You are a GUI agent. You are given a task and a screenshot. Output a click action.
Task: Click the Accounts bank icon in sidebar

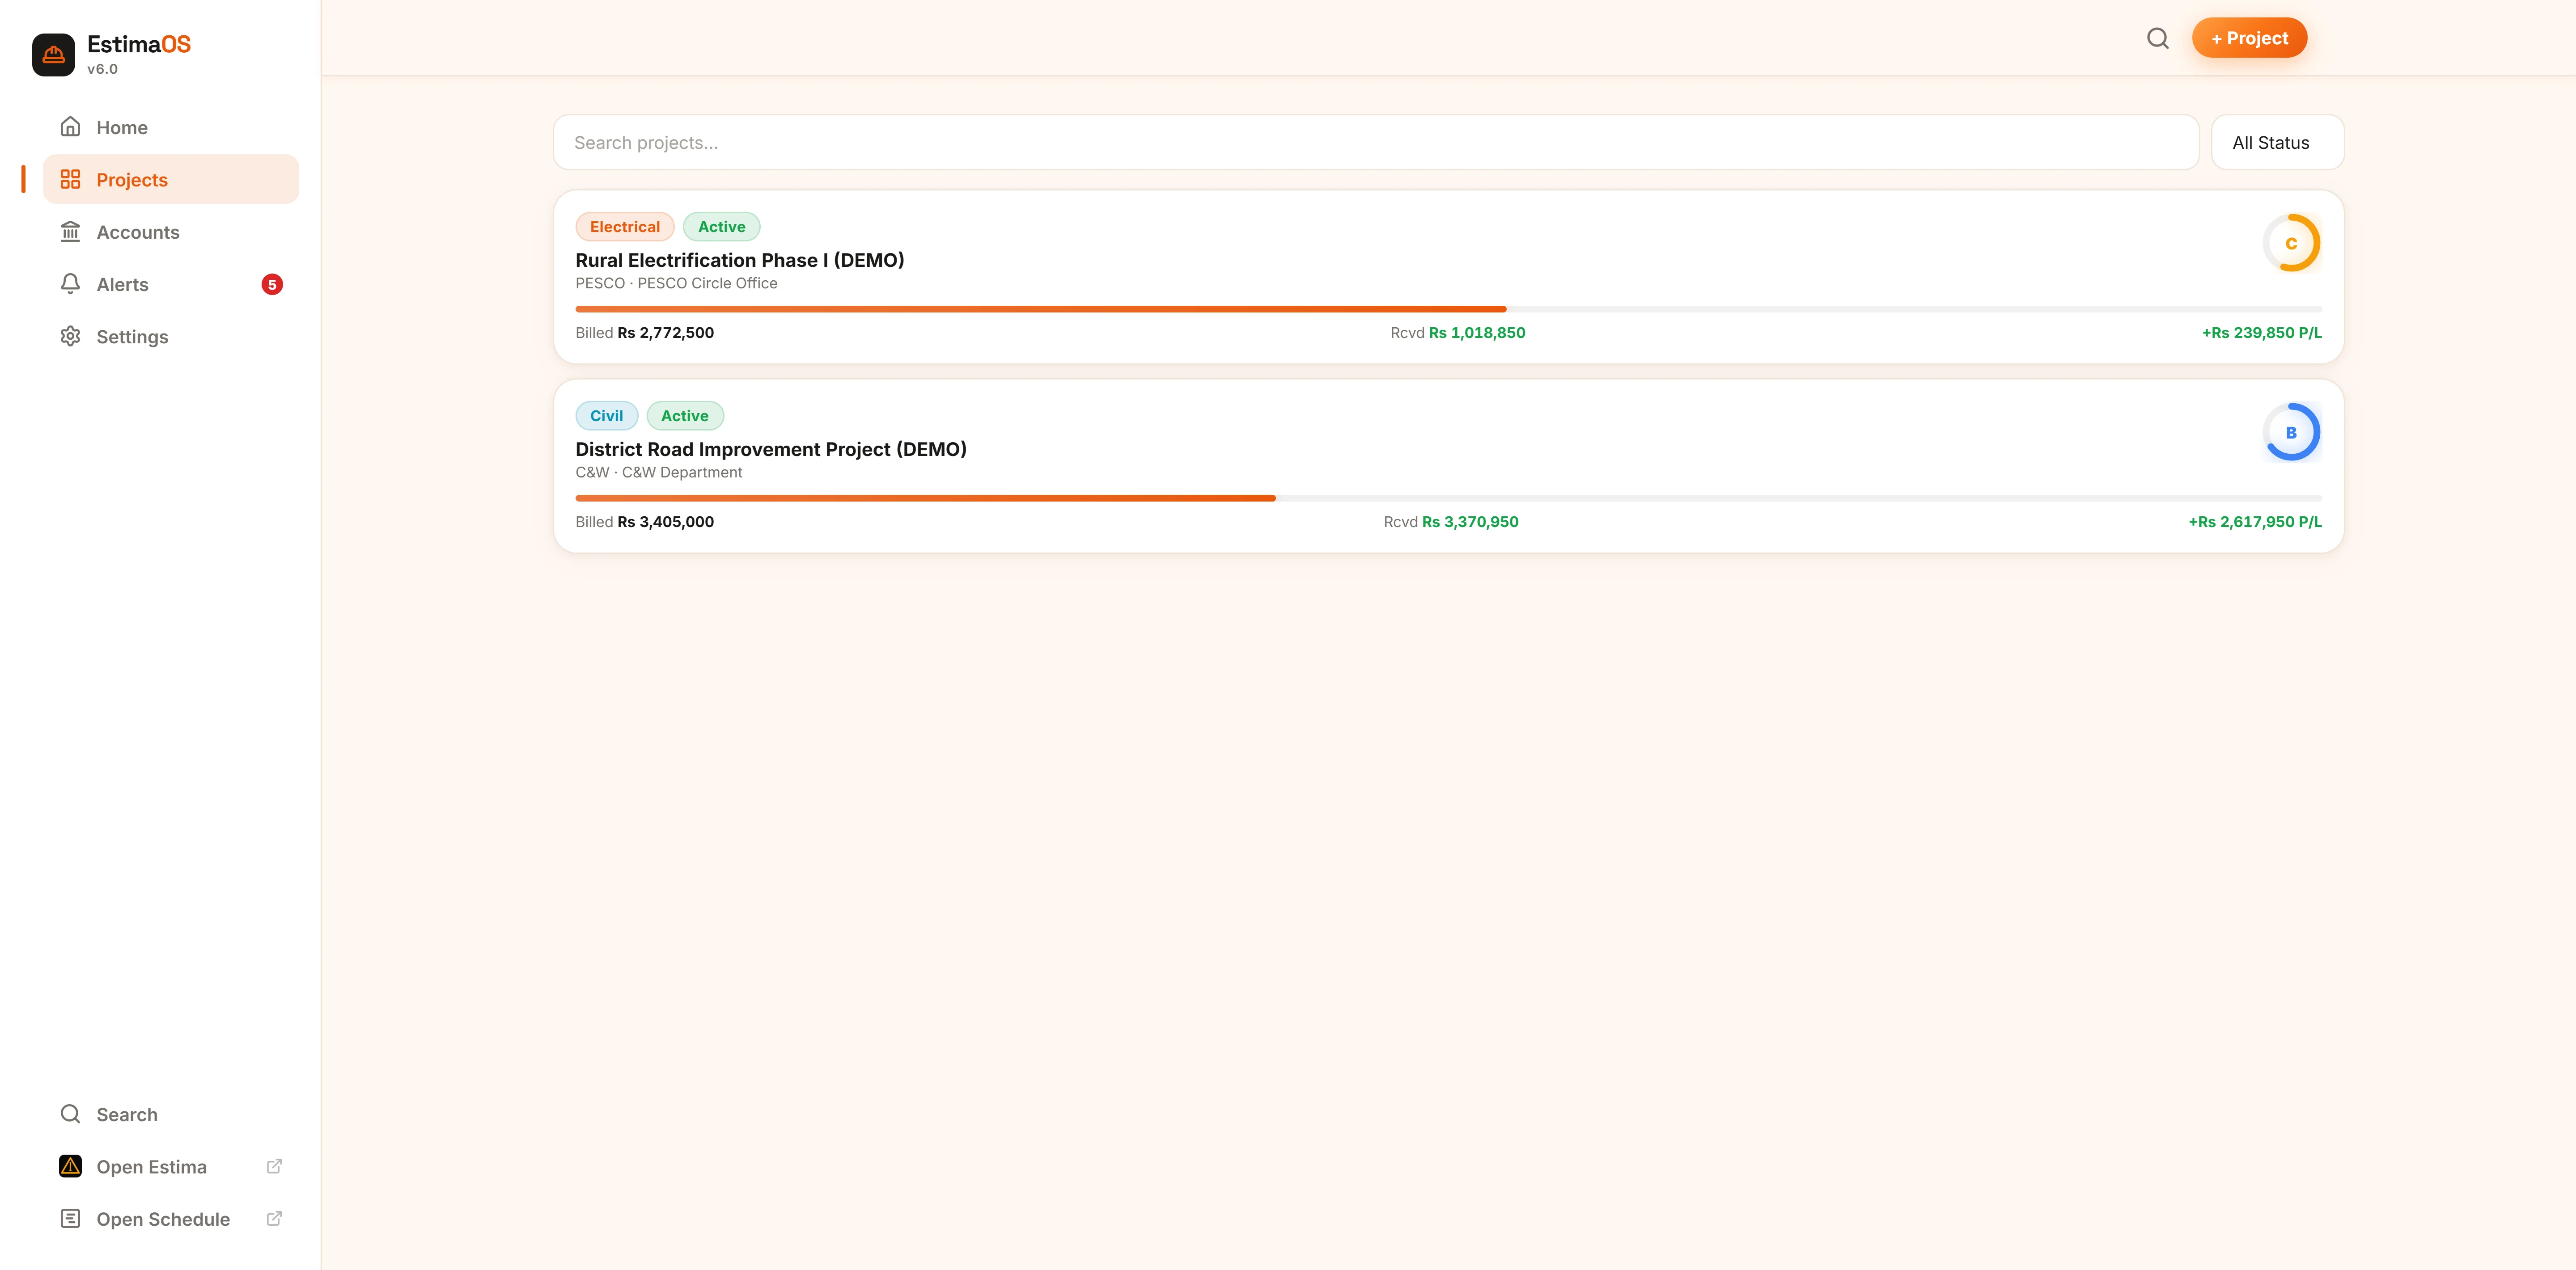(x=70, y=232)
